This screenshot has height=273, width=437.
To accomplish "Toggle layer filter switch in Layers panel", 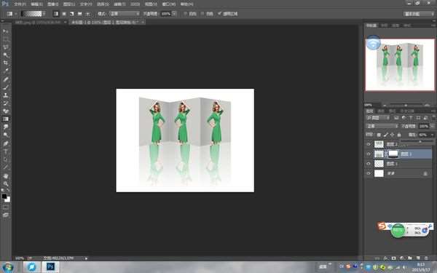I will pyautogui.click(x=433, y=118).
